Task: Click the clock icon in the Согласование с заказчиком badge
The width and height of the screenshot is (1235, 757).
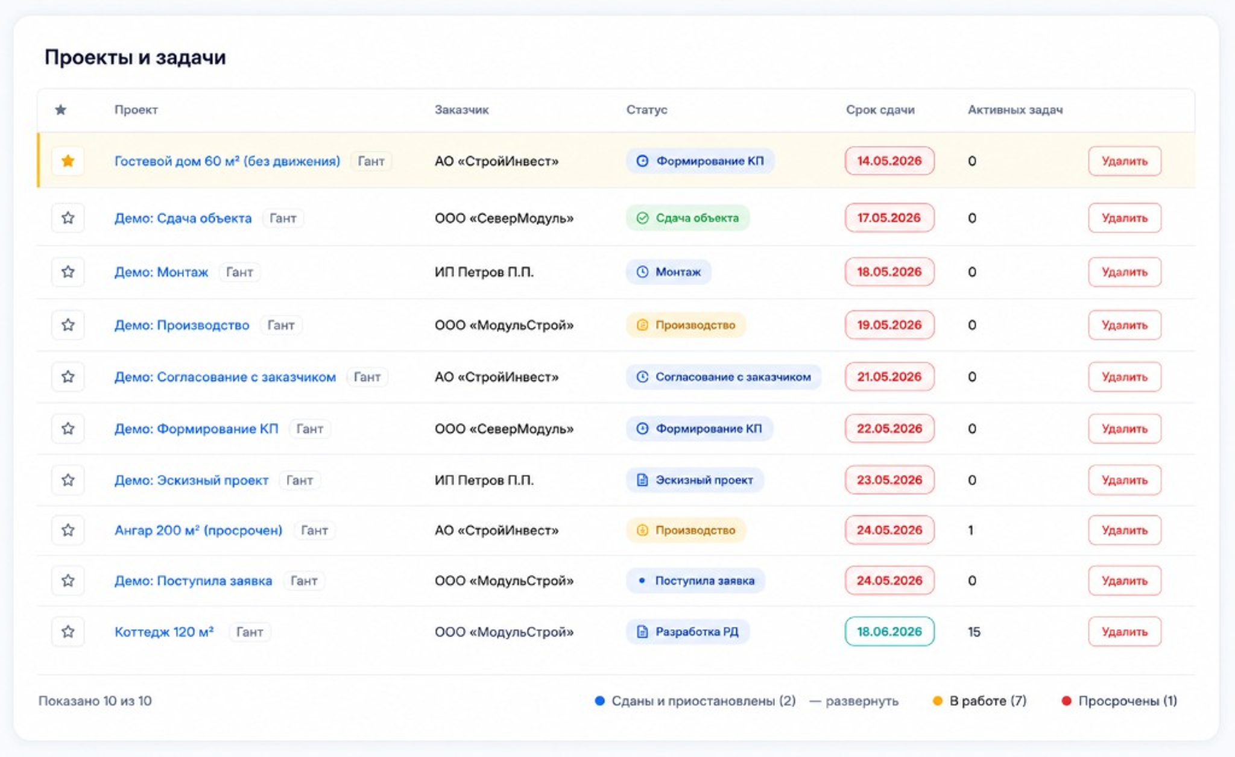Action: [x=642, y=377]
